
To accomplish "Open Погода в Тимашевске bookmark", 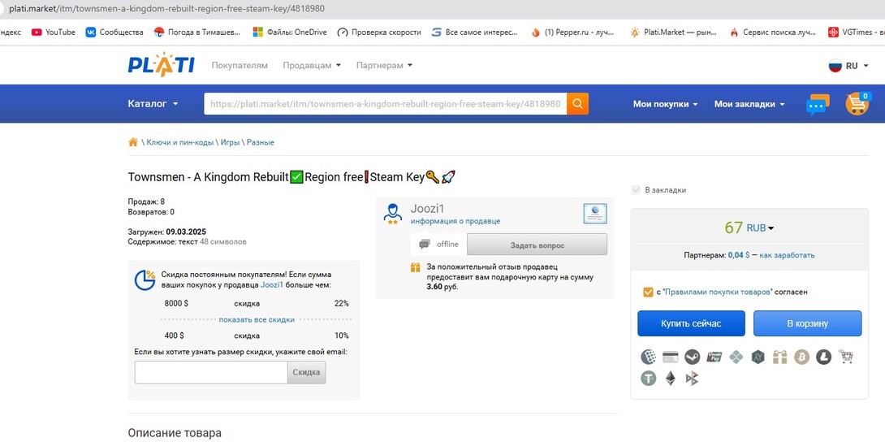I will tap(197, 32).
